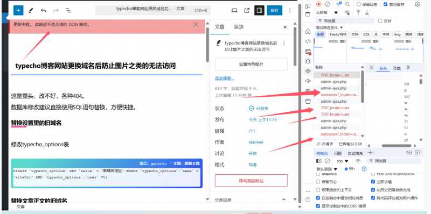Open the Elements panel code icon

click(x=308, y=41)
